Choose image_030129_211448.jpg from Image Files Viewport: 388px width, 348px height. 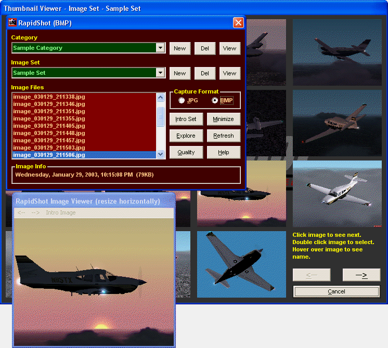point(49,133)
